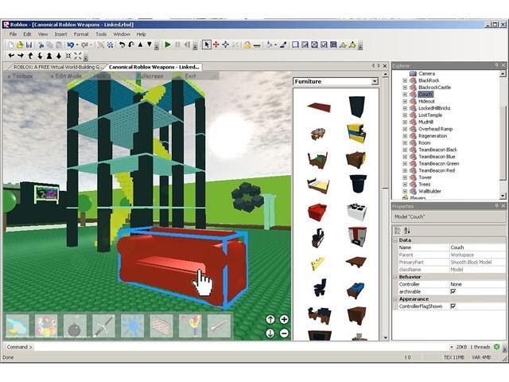Click the categorized sort icon in Properties
Viewport: 509px width, 382px height.
[398, 231]
